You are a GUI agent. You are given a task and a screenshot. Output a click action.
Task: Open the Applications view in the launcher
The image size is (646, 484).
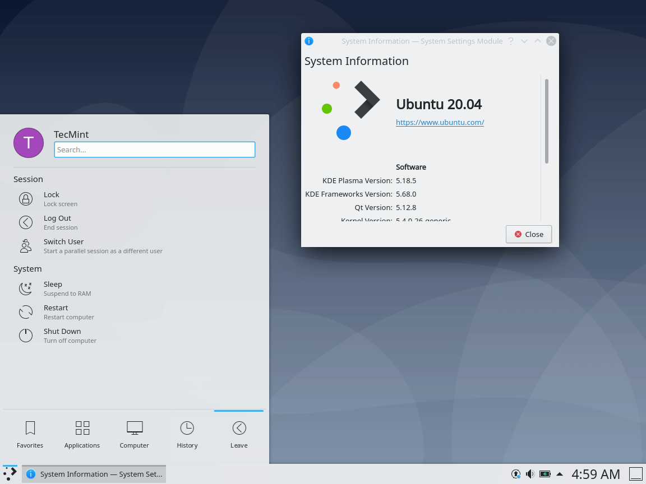pyautogui.click(x=82, y=427)
